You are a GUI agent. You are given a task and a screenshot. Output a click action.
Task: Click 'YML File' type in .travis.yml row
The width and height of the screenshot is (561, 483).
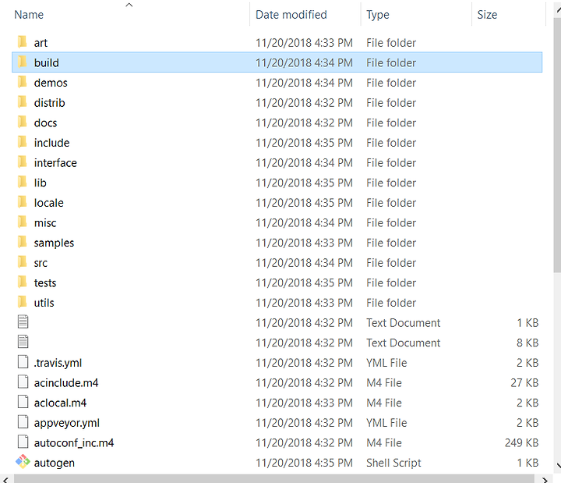click(386, 363)
